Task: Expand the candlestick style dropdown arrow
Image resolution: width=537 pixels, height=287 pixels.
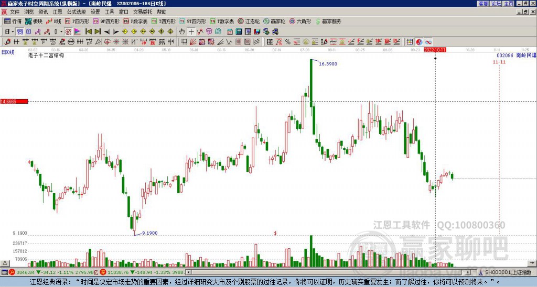Action: coord(61,32)
